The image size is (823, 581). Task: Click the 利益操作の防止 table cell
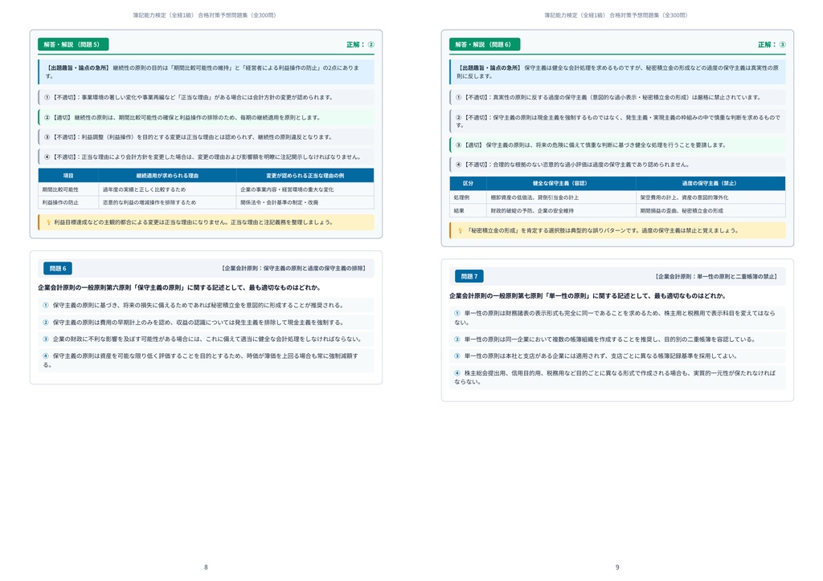tap(68, 202)
